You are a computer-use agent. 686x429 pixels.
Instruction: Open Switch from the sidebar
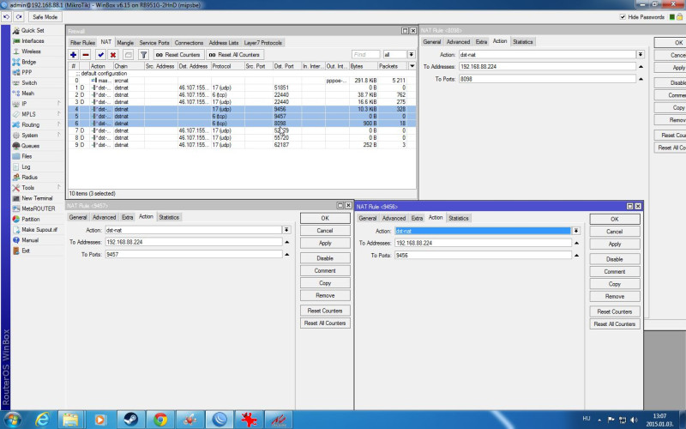tap(29, 82)
